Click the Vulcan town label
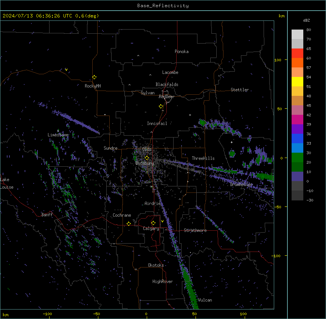 coord(205,300)
